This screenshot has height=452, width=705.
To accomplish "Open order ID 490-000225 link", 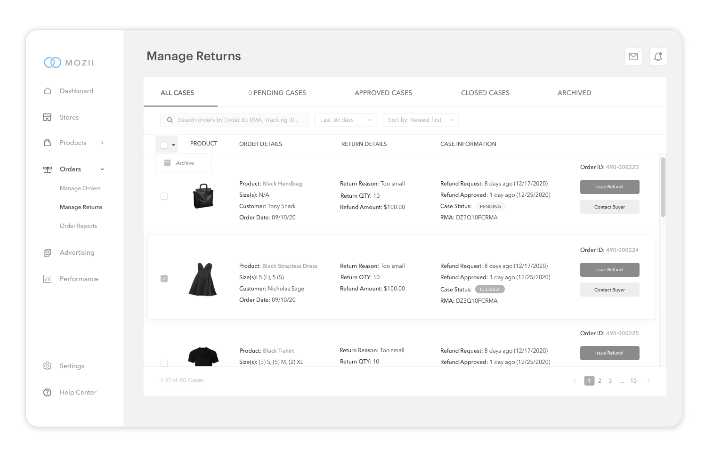I will (622, 333).
